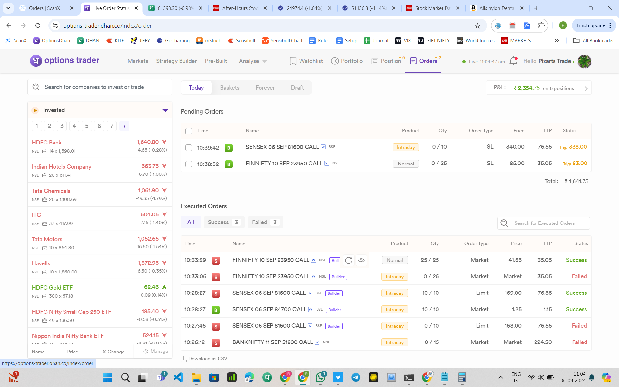The image size is (619, 387).
Task: Play the Invested list icon
Action: tap(35, 110)
